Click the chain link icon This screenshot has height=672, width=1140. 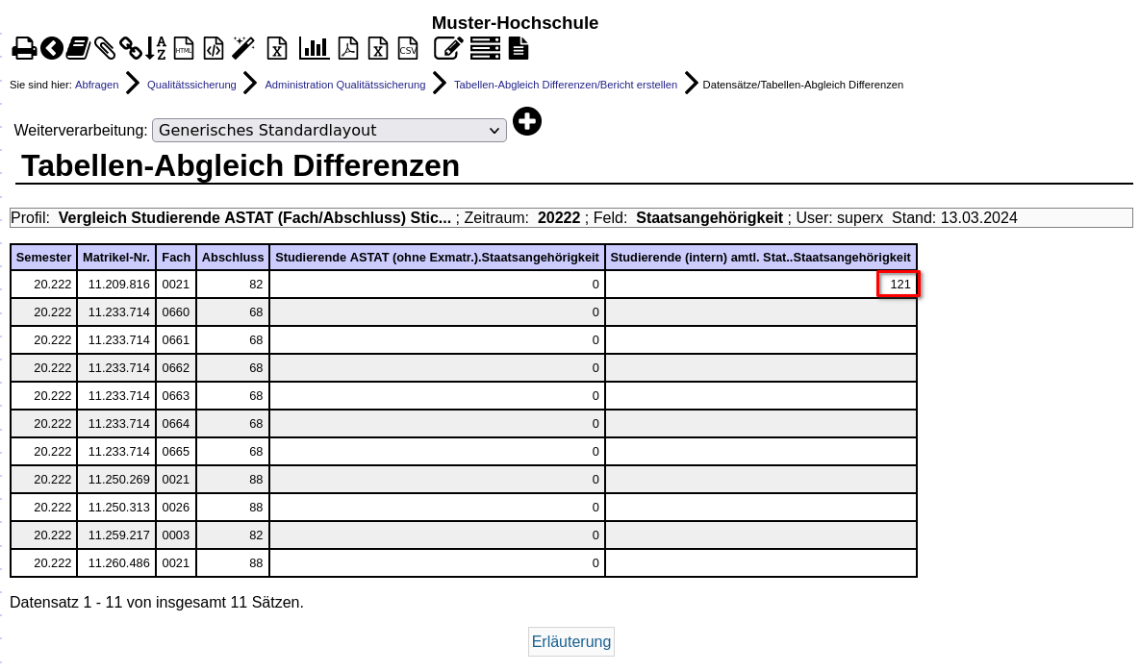131,48
